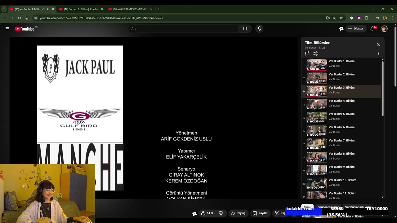Select Var Bunlar 10. Bölüm playlist title
The height and width of the screenshot is (223, 397).
(x=342, y=180)
